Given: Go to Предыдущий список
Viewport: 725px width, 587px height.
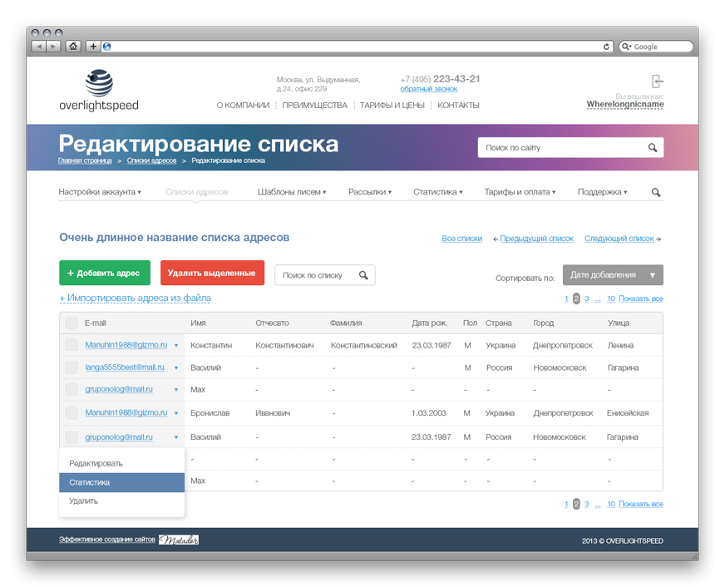Looking at the screenshot, I should pos(536,239).
